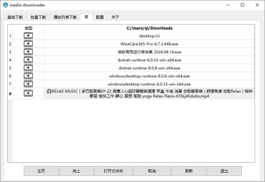Image resolution: width=265 pixels, height=182 pixels.
Task: Click the icon for dotnet-runtime-6.0.33-win-x64.exe
Action: pos(28,60)
